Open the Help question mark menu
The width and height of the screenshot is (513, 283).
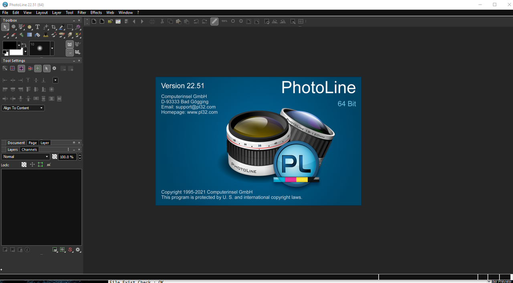tap(138, 12)
